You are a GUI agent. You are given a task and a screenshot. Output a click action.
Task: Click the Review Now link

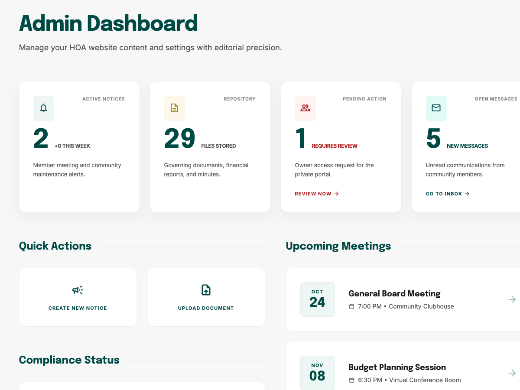point(317,194)
